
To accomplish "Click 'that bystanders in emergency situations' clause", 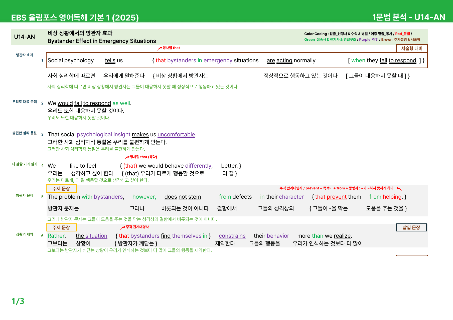I will pyautogui.click(x=207, y=61).
